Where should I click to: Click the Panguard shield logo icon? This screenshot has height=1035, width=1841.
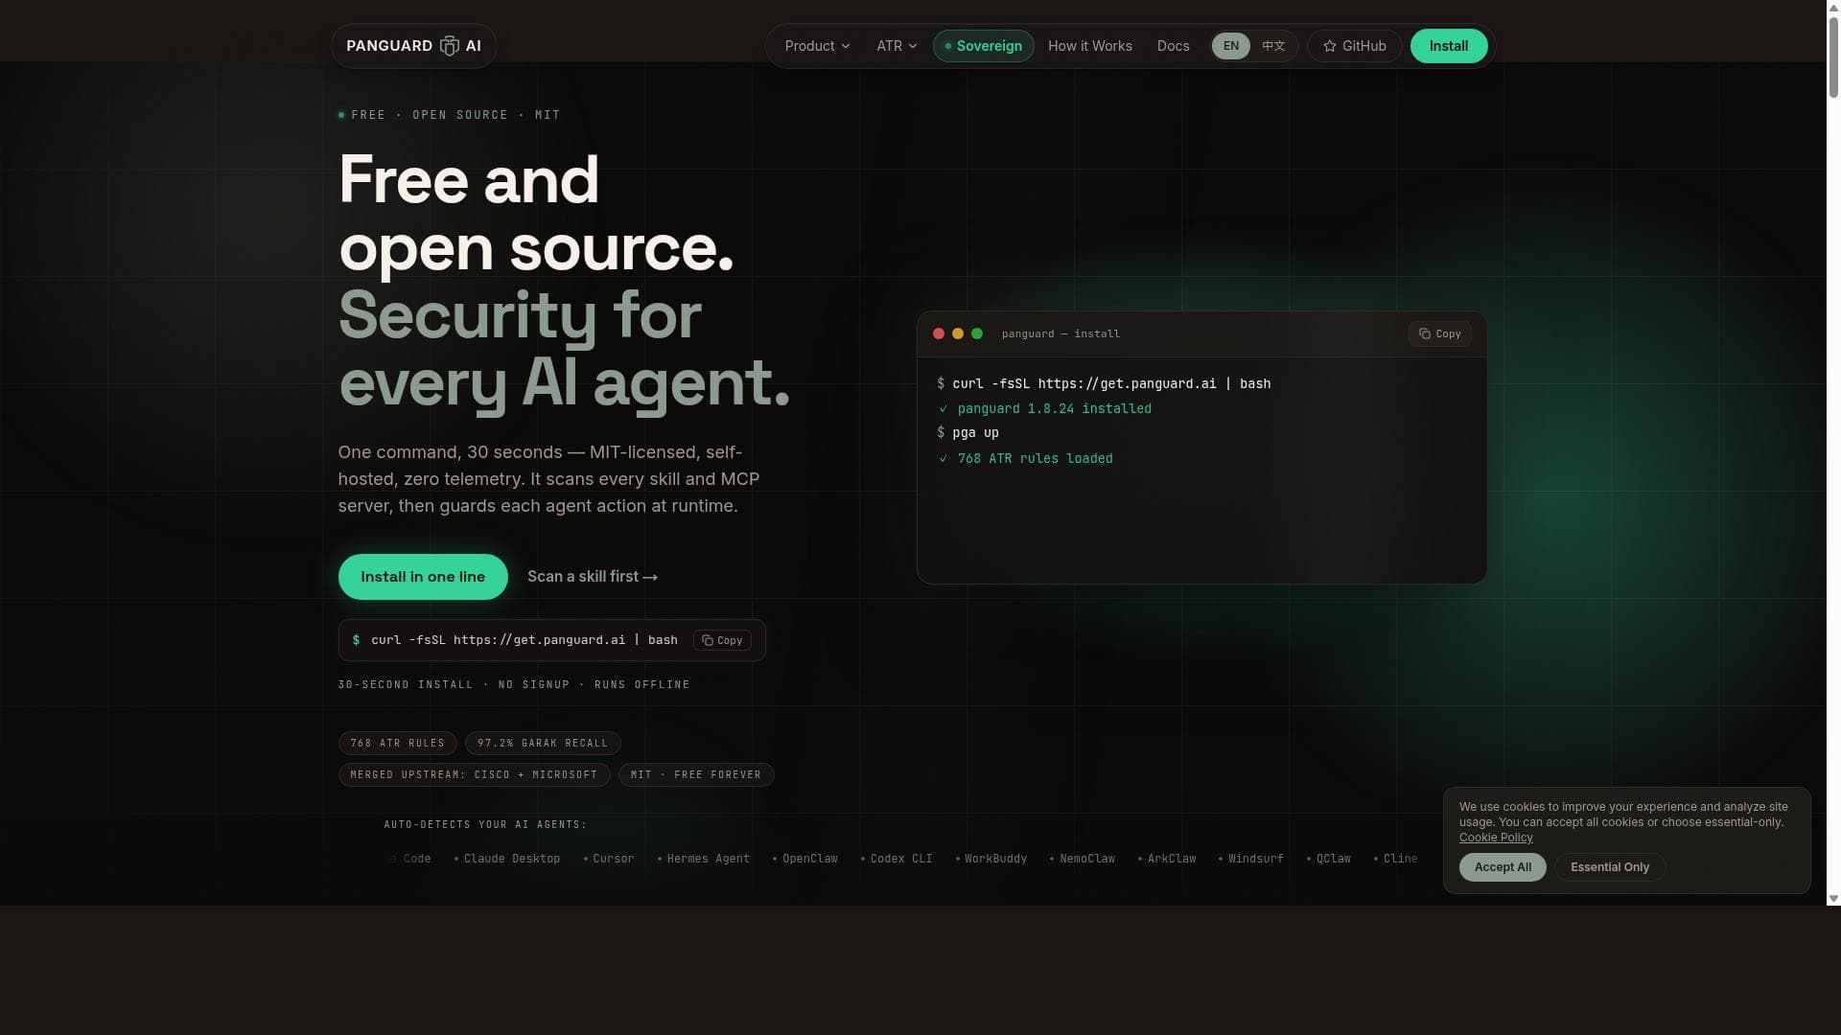tap(449, 46)
